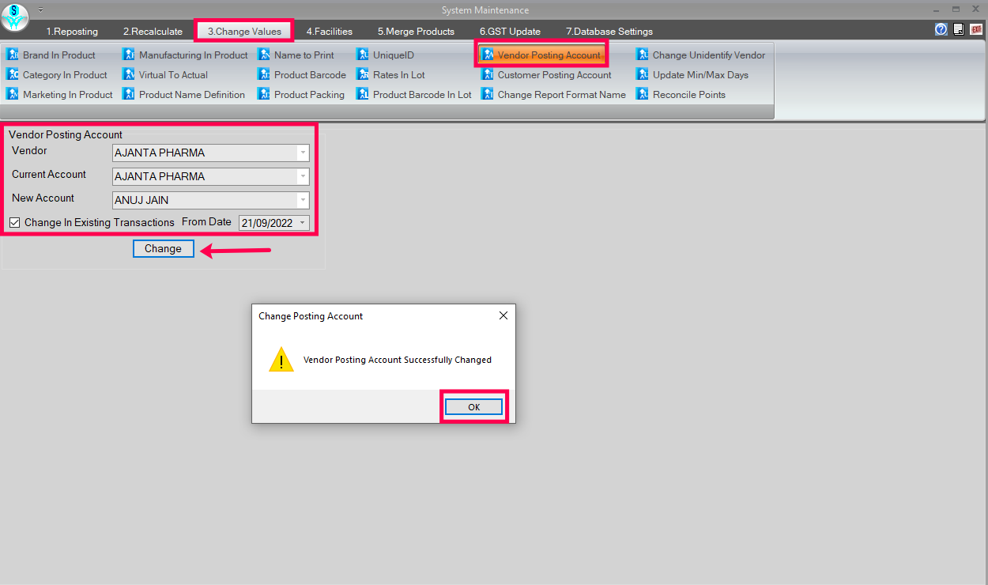The height and width of the screenshot is (585, 988).
Task: Expand the Vendor dropdown
Action: pyautogui.click(x=302, y=153)
